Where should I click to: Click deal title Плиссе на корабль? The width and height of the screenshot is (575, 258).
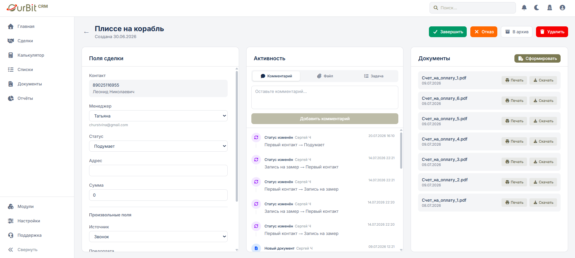(129, 29)
